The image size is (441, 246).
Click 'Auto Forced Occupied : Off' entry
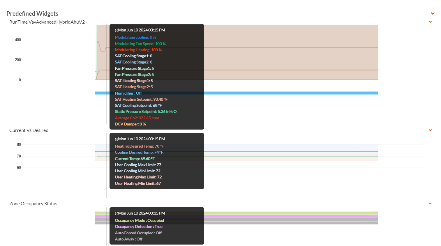click(x=138, y=233)
